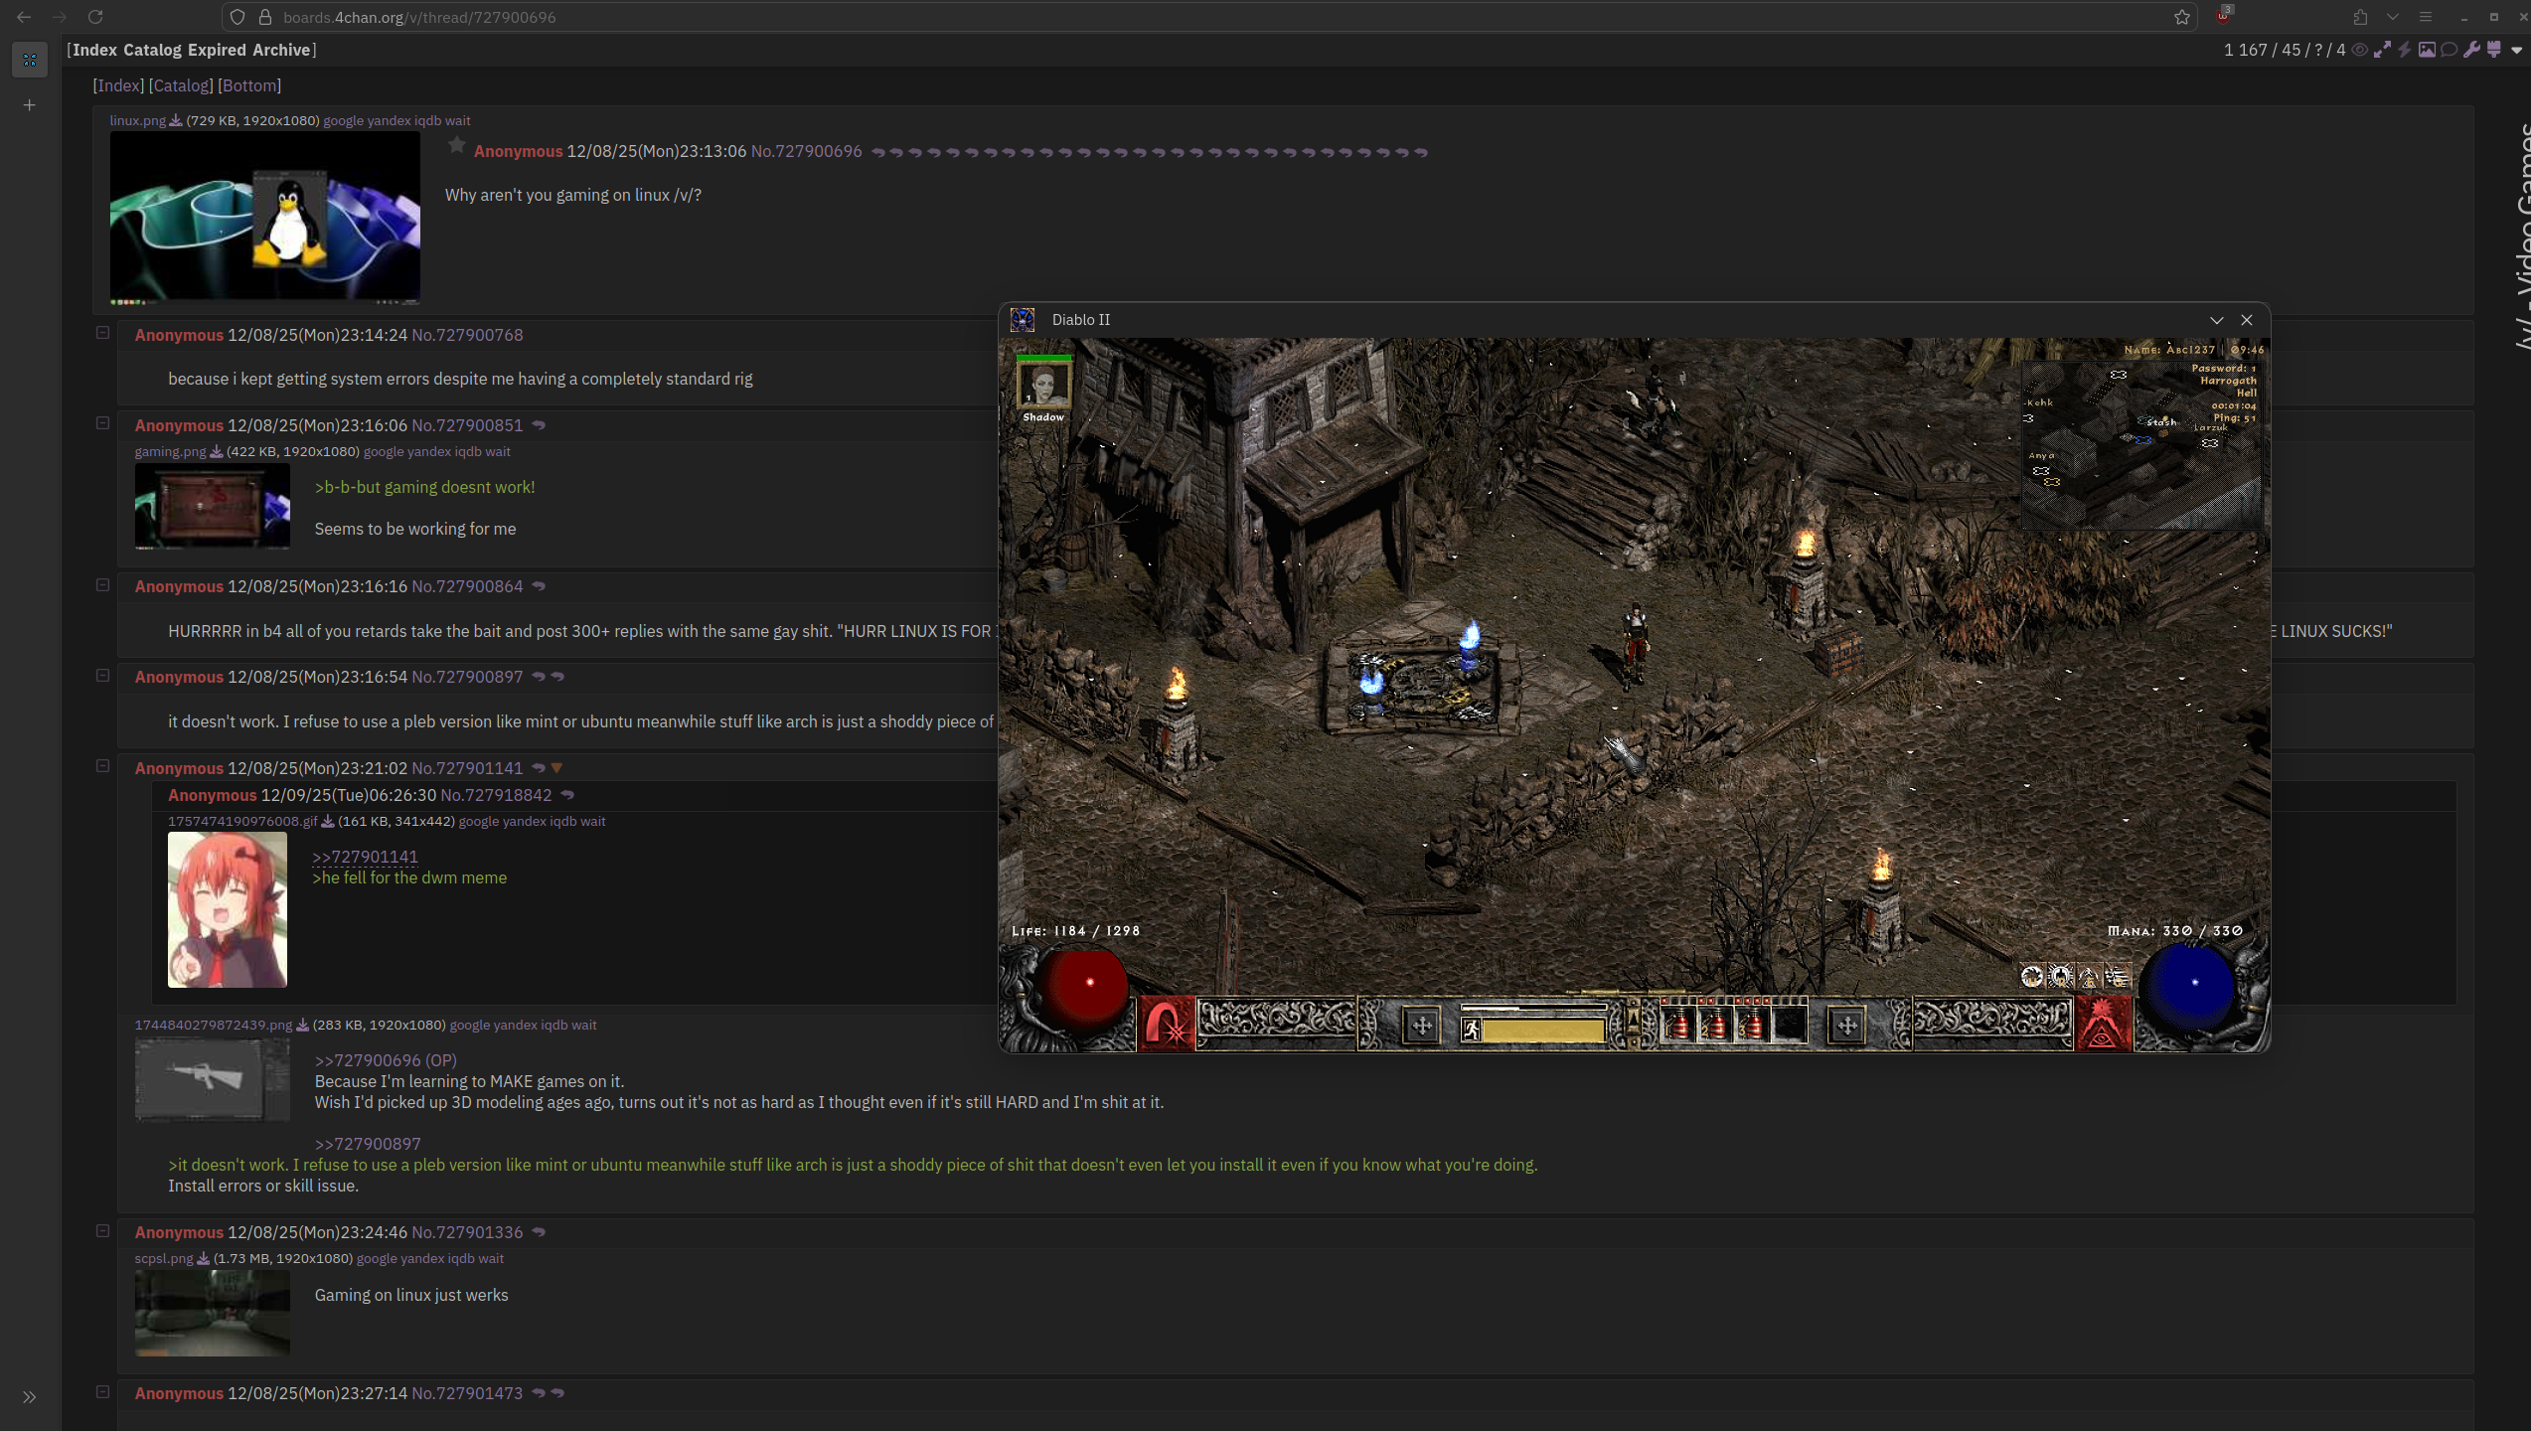Open the Catalog link in header bar
Image resolution: width=2531 pixels, height=1431 pixels.
[152, 50]
